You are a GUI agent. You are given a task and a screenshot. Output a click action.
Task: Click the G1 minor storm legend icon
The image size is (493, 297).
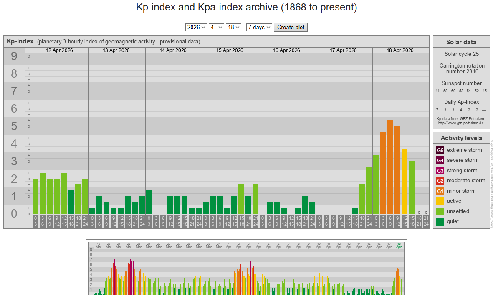coord(440,191)
